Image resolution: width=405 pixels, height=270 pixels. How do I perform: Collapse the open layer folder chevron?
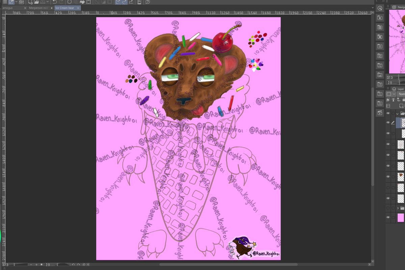pos(397,114)
